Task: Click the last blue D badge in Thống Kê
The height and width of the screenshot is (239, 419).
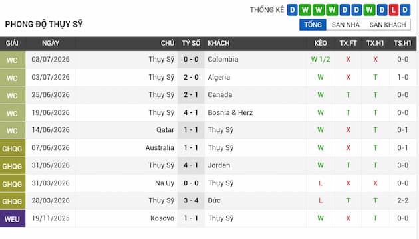Action: 406,10
